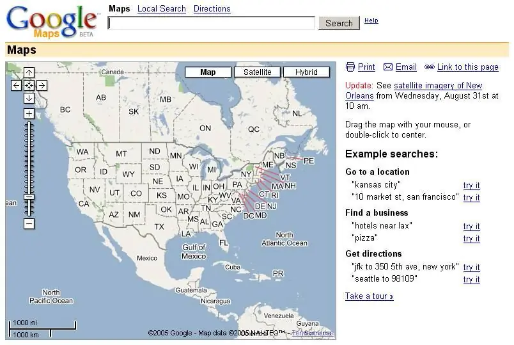Viewport: 514px width, 345px height.
Task: Switch to Hybrid view
Action: (x=306, y=72)
